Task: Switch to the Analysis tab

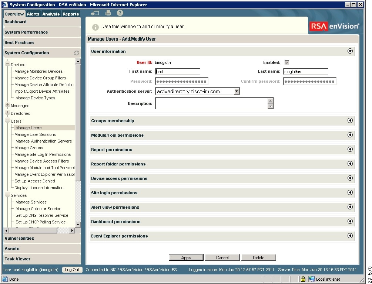Action: tap(51, 14)
